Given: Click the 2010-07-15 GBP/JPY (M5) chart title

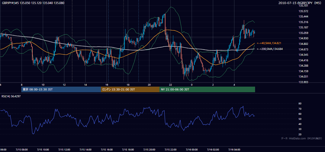Looking at the screenshot, I should [x=300, y=3].
